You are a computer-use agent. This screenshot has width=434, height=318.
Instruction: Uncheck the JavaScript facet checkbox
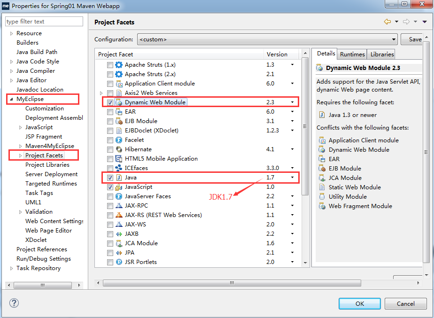[x=110, y=187]
